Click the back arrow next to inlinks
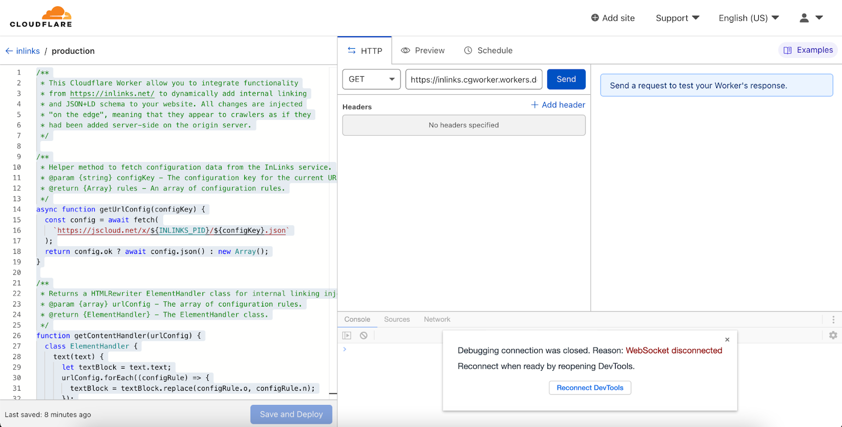The width and height of the screenshot is (842, 427). [9, 51]
